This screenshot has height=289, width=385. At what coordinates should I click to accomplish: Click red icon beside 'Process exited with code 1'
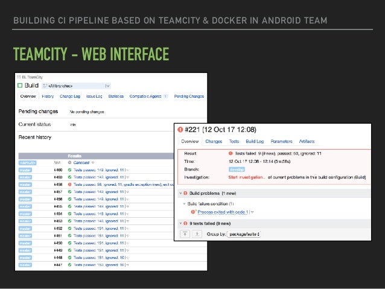(x=193, y=212)
